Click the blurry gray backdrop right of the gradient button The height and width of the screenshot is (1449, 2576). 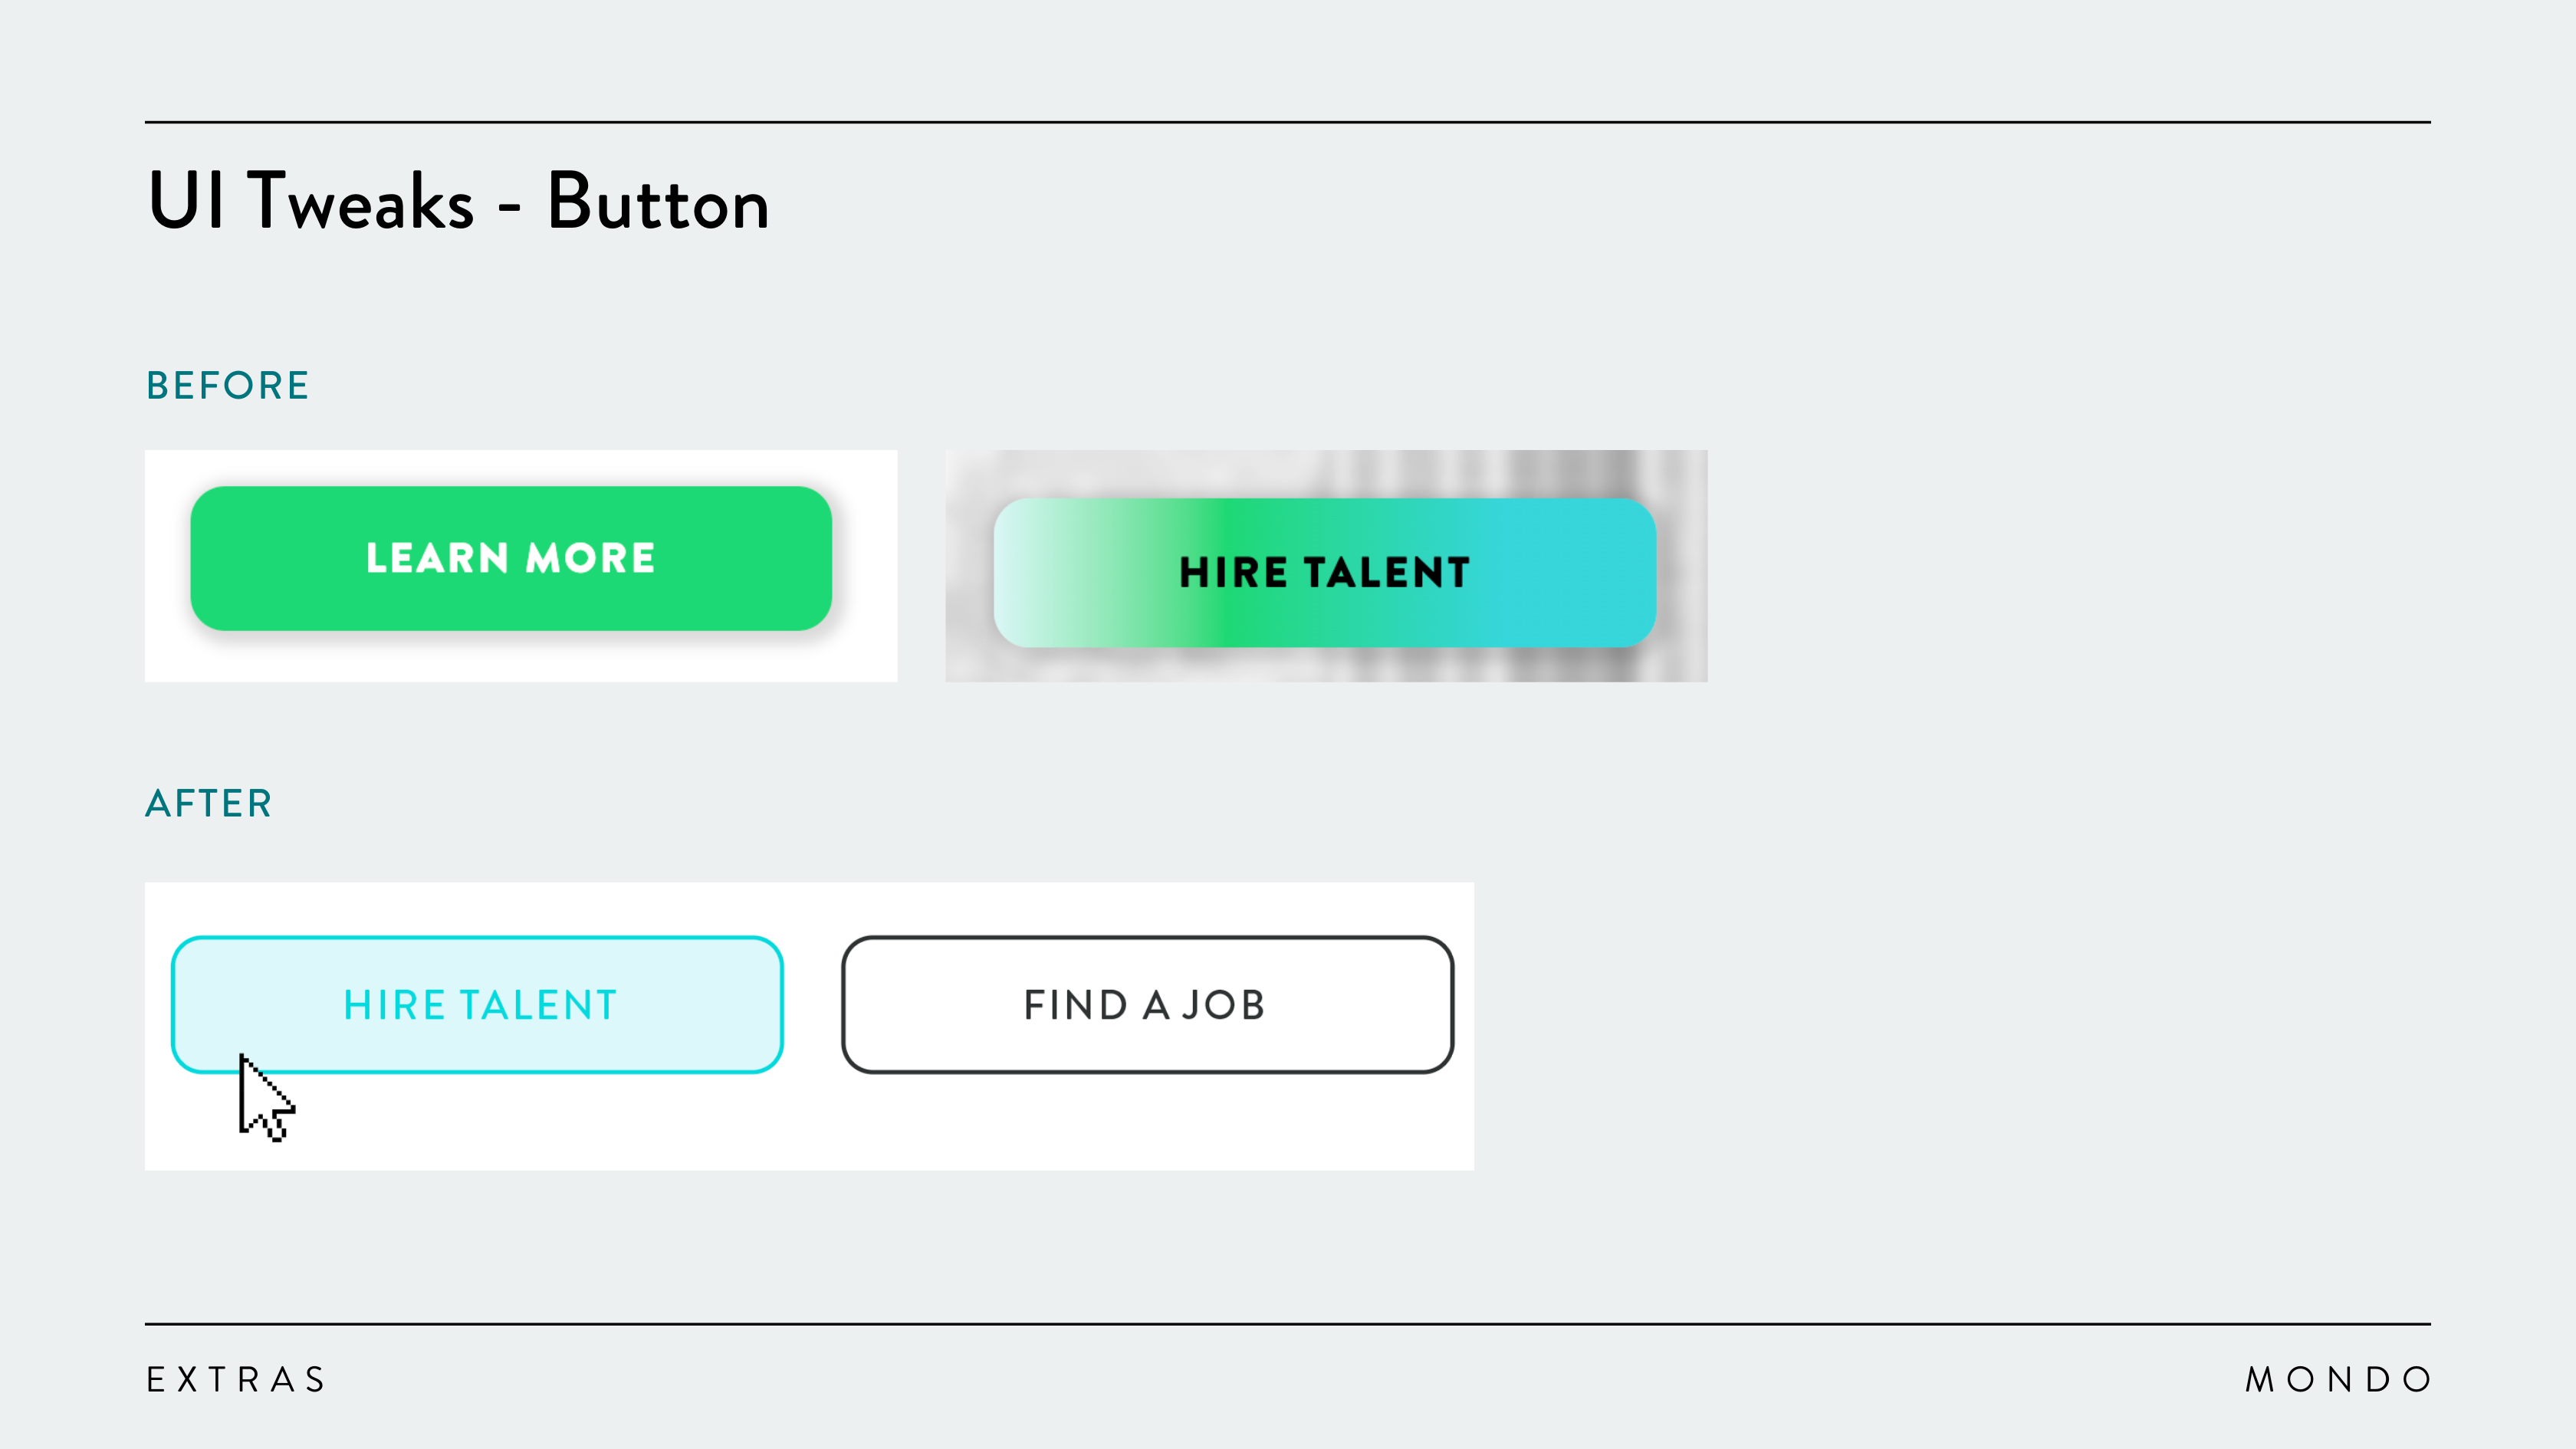pos(1683,566)
